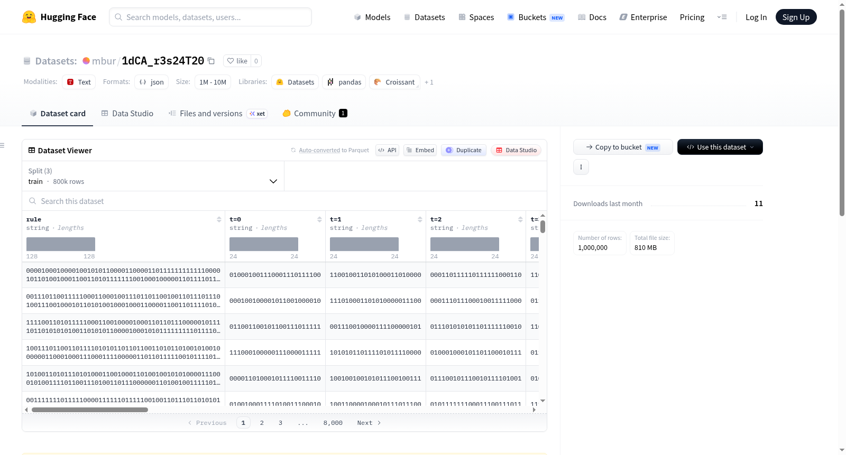Sort the rule column
Screen dimensions: 846x455
[219, 219]
